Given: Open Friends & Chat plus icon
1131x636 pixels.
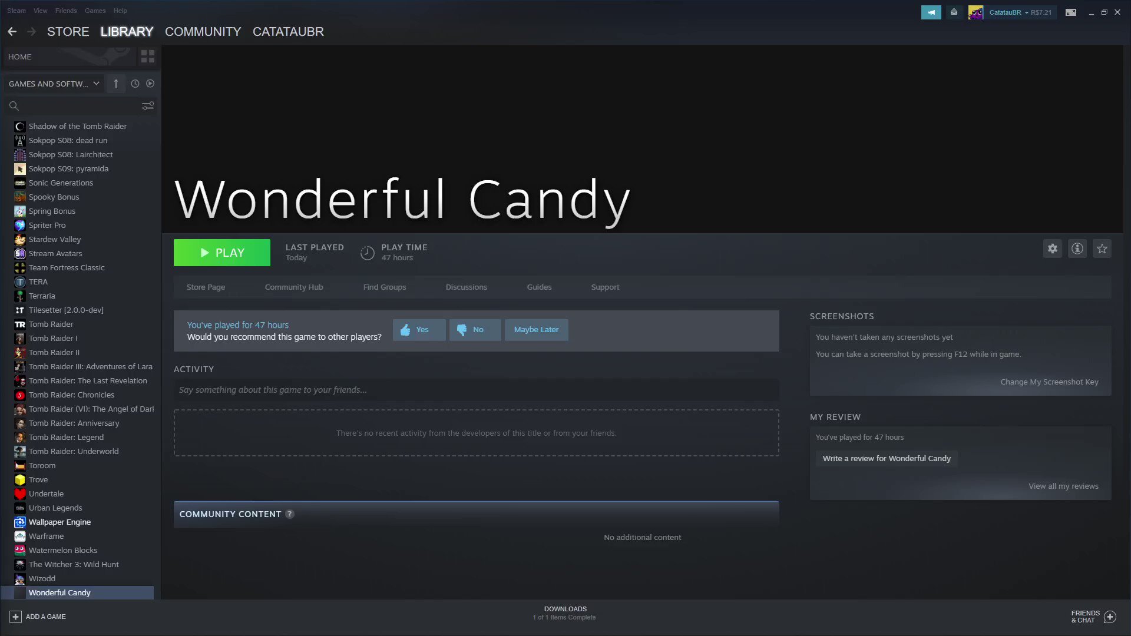Looking at the screenshot, I should pyautogui.click(x=1110, y=617).
